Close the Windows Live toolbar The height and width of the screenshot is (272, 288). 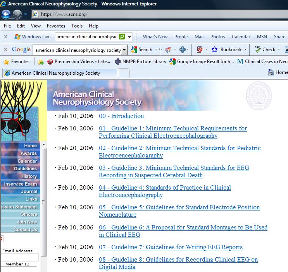click(5, 37)
